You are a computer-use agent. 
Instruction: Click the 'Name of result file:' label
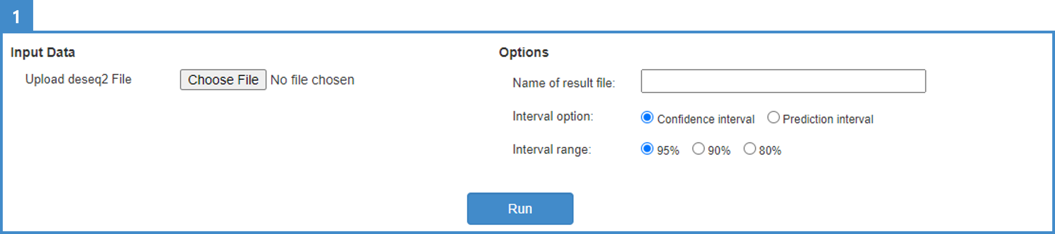pyautogui.click(x=563, y=83)
